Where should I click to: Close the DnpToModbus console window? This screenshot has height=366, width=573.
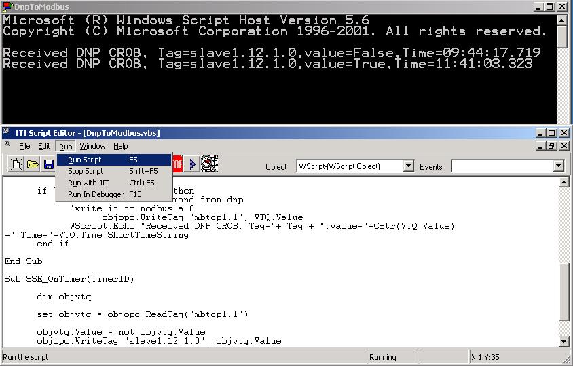[562, 7]
